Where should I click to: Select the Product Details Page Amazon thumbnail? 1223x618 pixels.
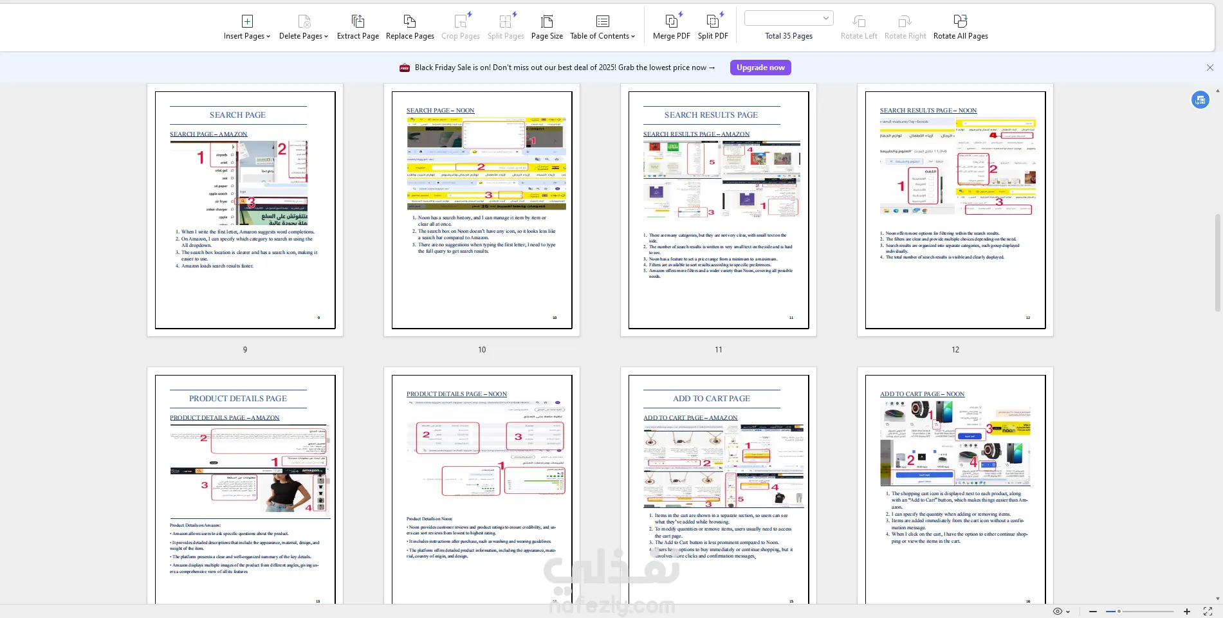(245, 486)
